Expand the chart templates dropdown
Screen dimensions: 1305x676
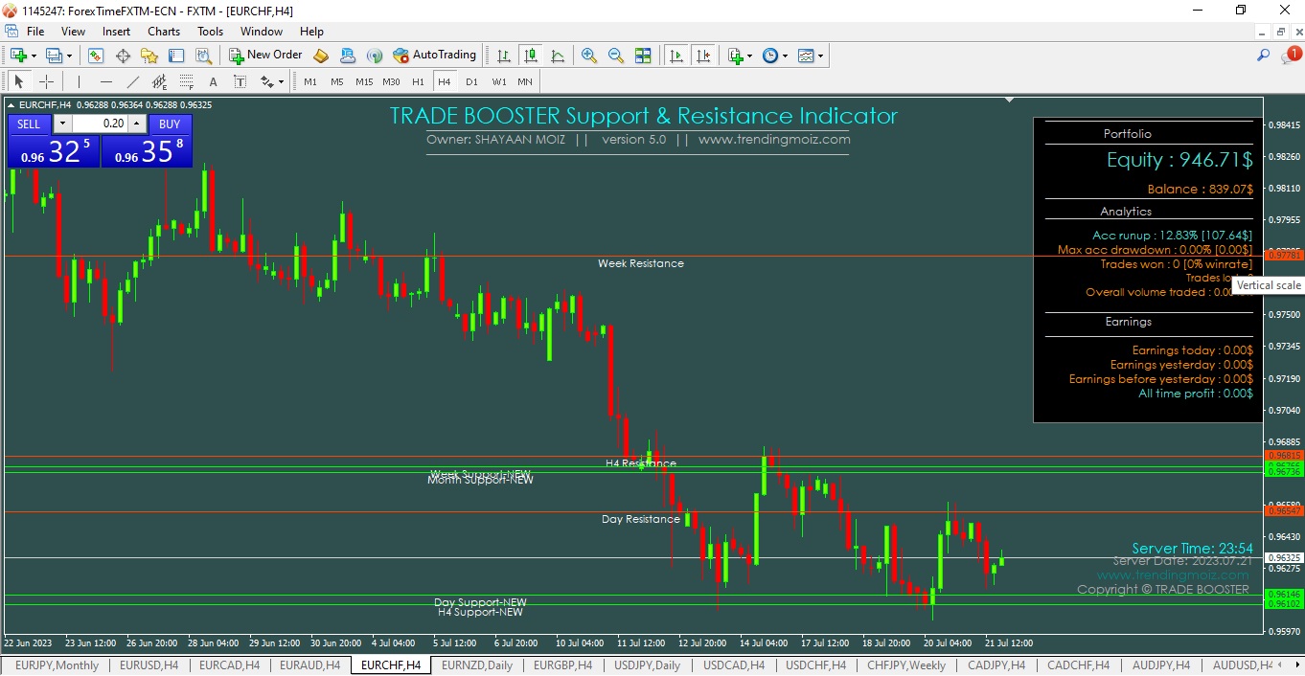(x=811, y=56)
